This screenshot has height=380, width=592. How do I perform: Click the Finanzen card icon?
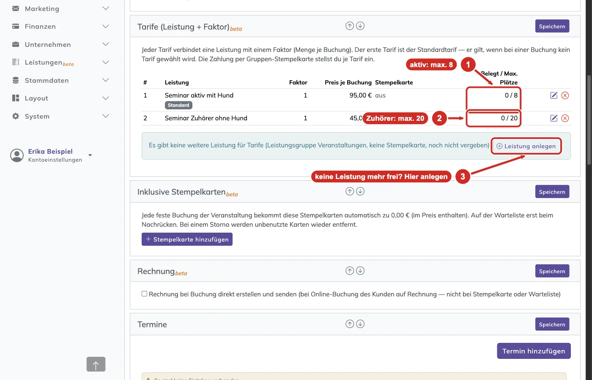(x=16, y=26)
